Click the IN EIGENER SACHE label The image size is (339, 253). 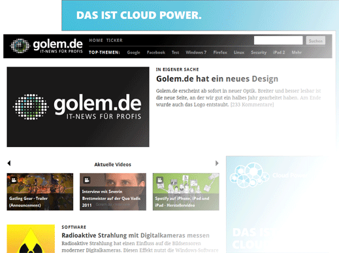click(178, 69)
